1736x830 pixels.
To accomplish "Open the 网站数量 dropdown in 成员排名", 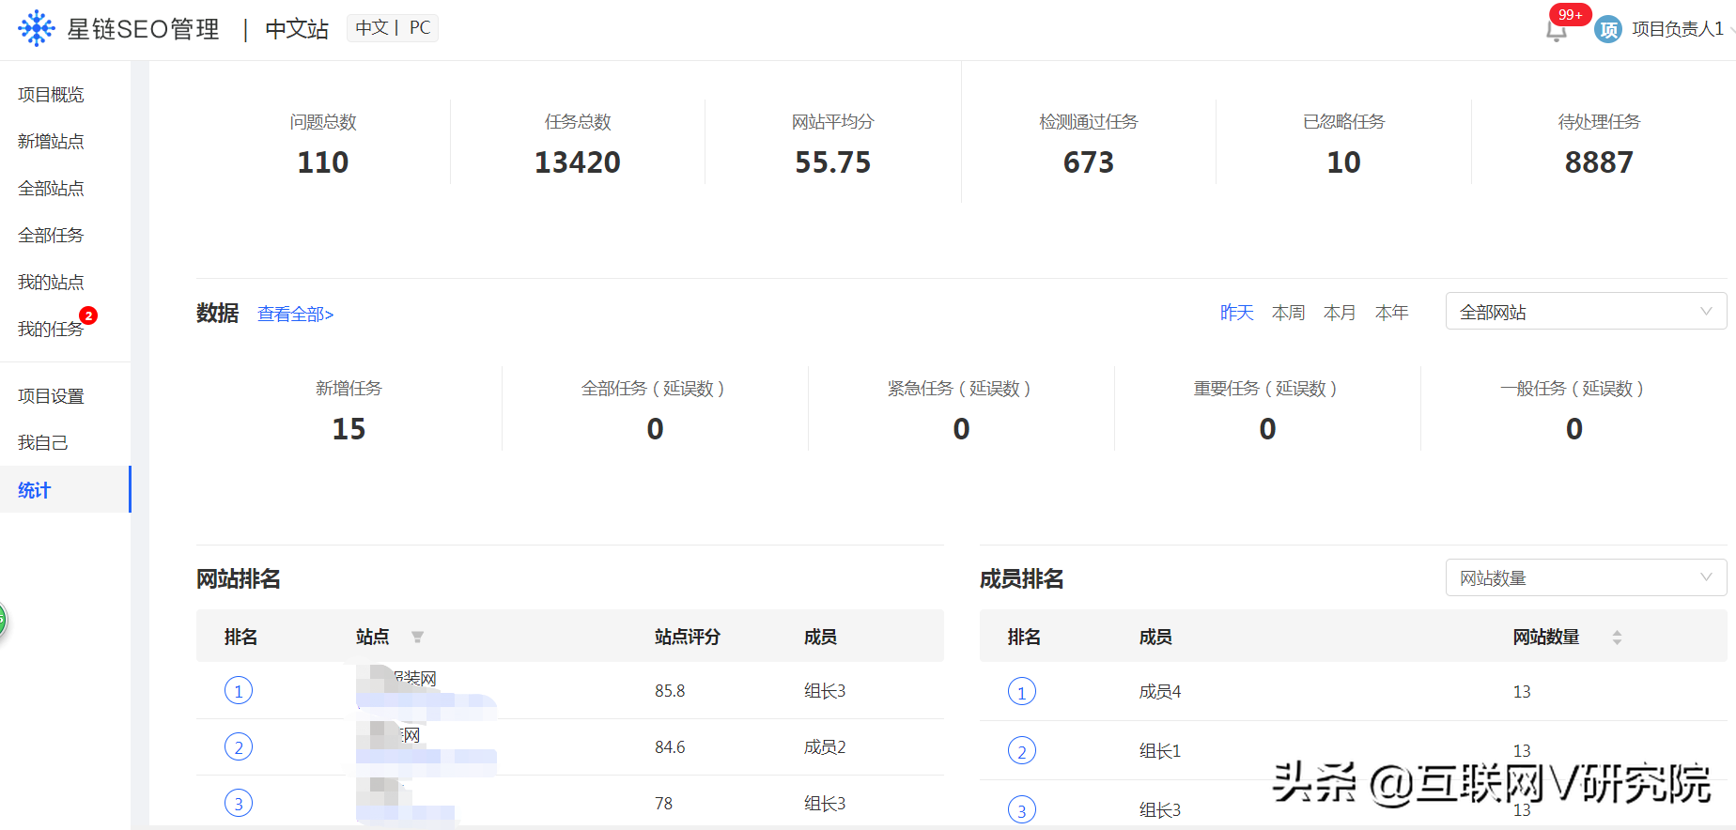I will (1586, 577).
